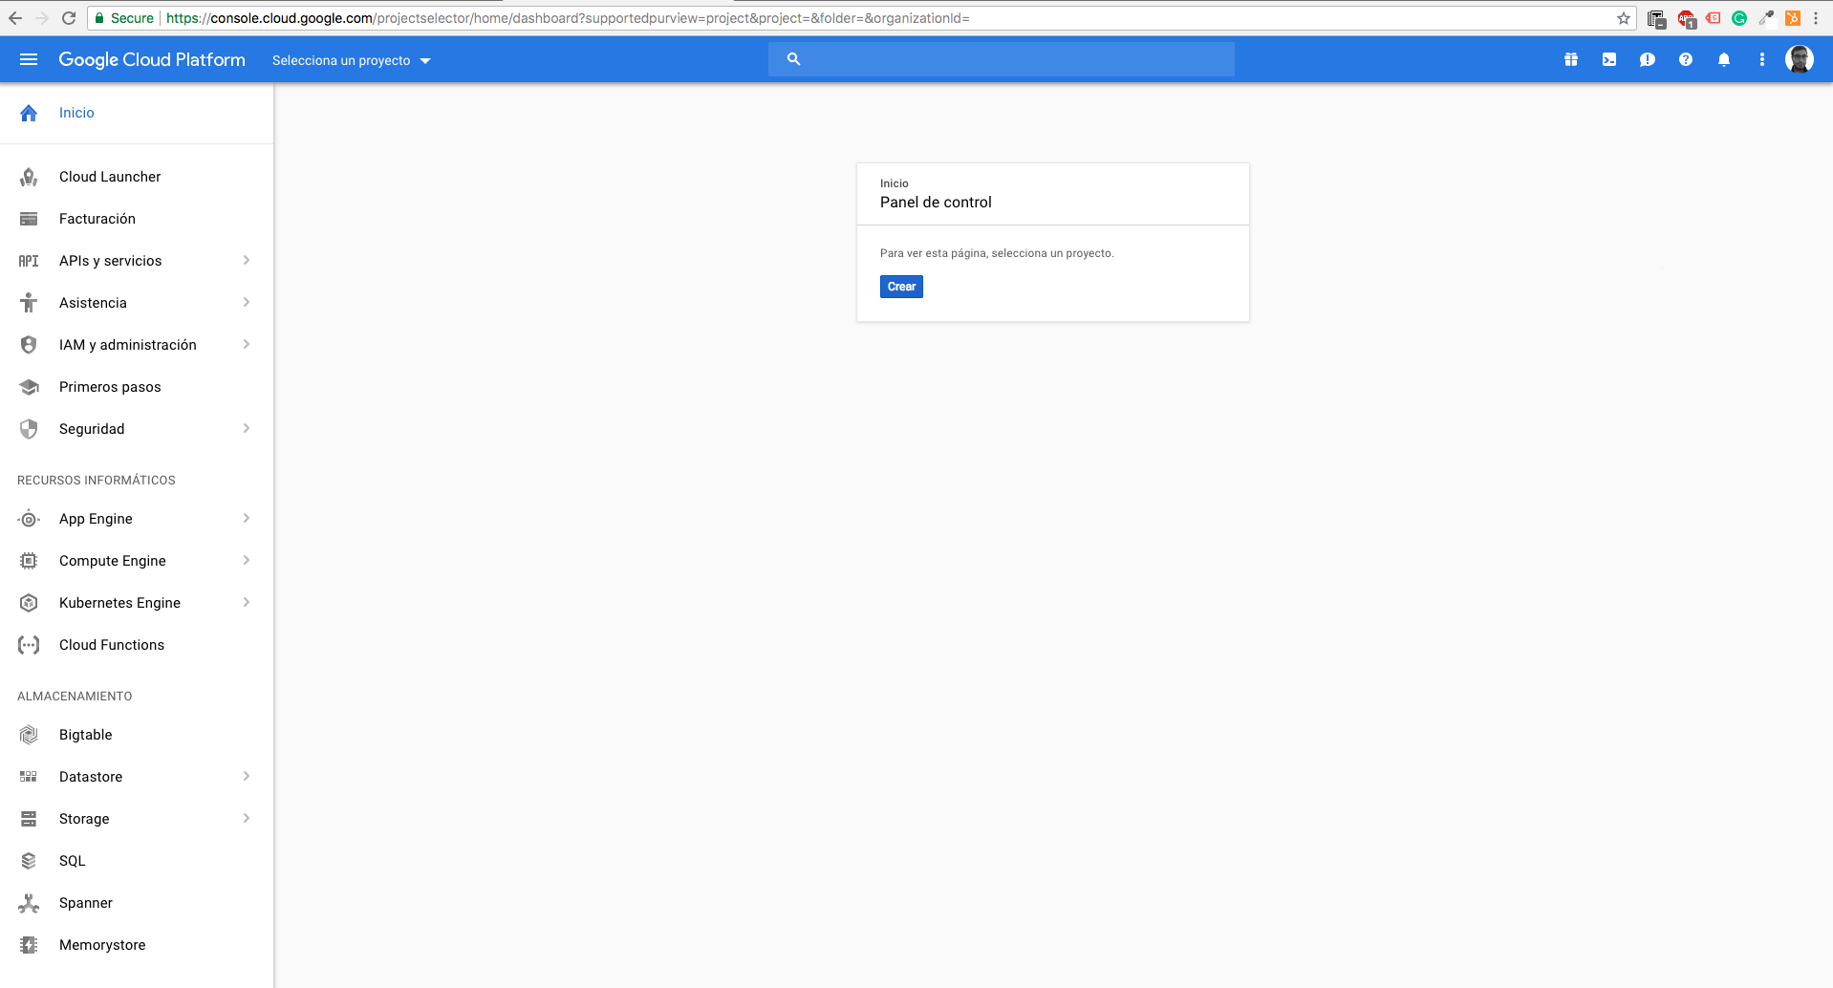Expand IAM y administración submenu arrow
Screen dimensions: 1833x988
[247, 344]
